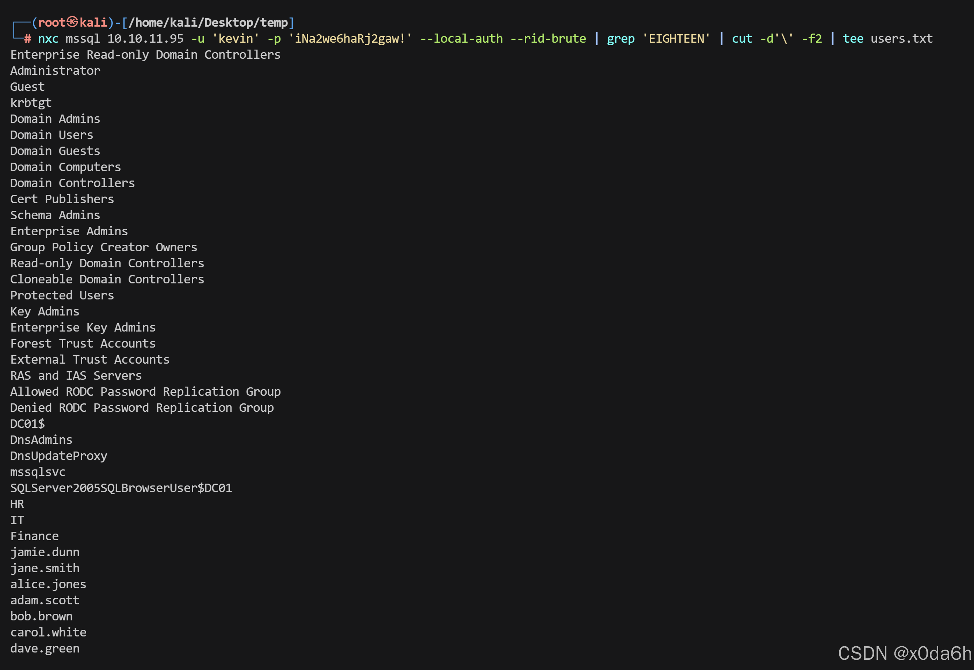974x670 pixels.
Task: Click the Kali skull icon in prompt
Action: click(72, 22)
